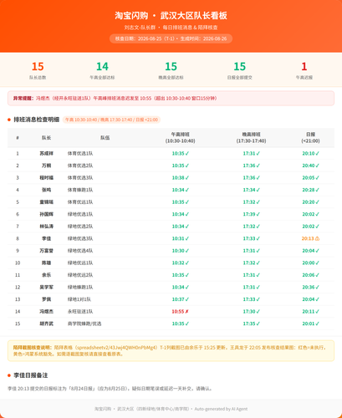Click the 20:01 ✓ cell in row 15
This screenshot has width=342, height=418.
[310, 324]
